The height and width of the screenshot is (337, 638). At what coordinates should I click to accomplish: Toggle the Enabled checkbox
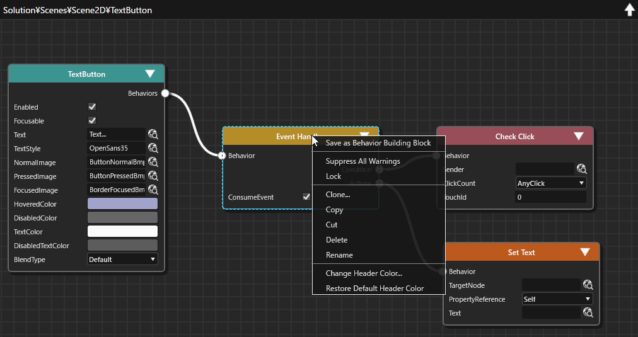(92, 107)
